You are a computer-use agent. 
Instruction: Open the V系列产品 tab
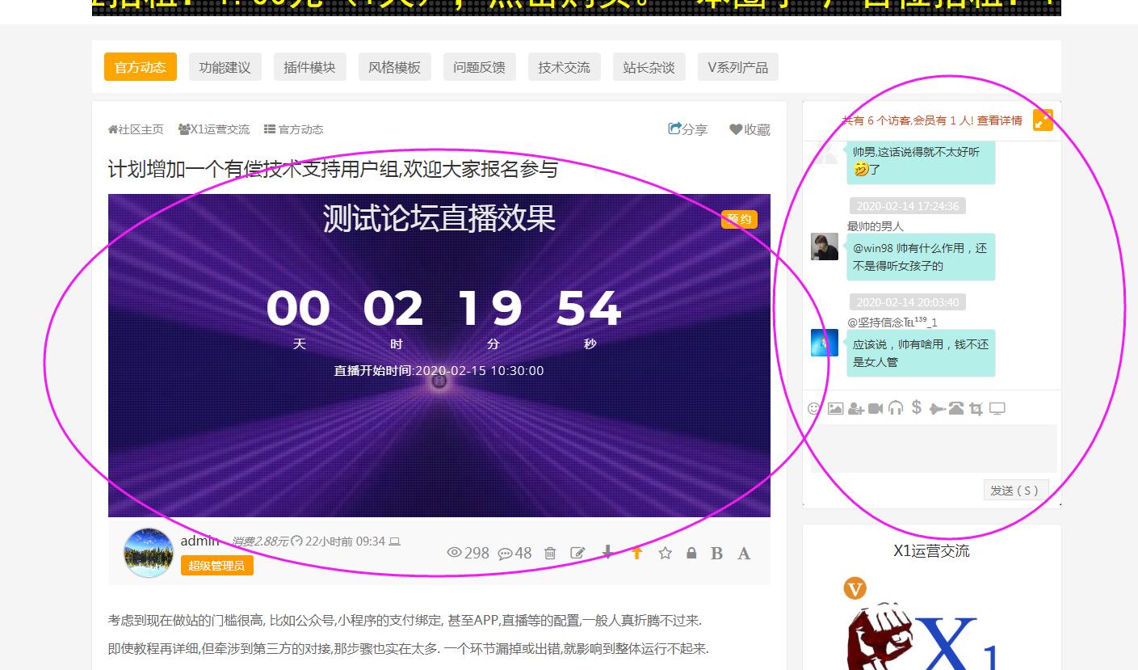tap(738, 67)
